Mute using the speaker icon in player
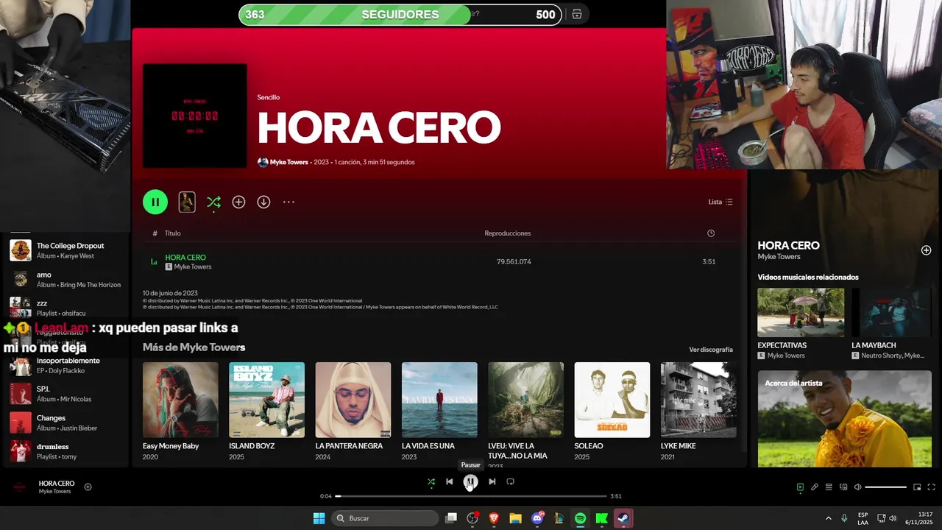This screenshot has height=530, width=942. click(x=857, y=487)
